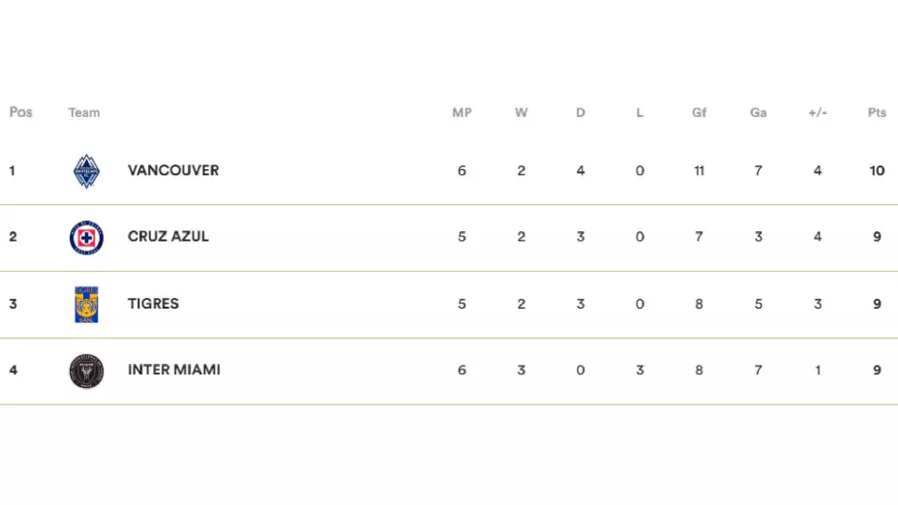
Task: Click Inter Miami's position number 4
Action: point(13,371)
